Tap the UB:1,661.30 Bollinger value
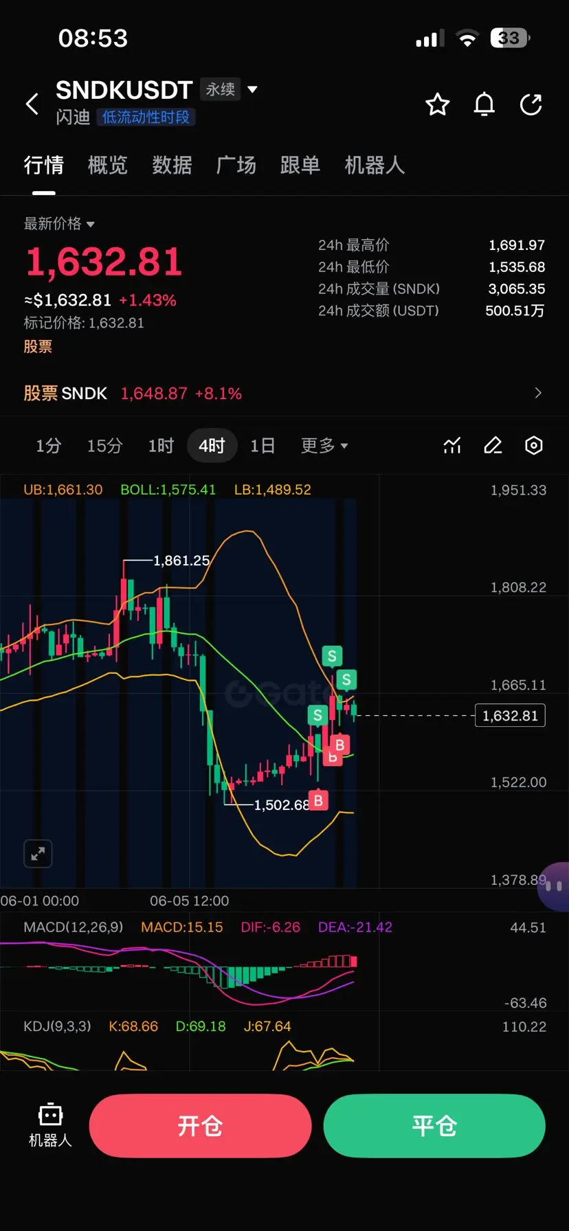Screen dimensions: 569x1231 click(63, 490)
